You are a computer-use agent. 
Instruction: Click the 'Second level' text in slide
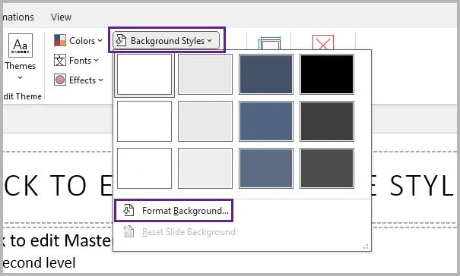(40, 262)
